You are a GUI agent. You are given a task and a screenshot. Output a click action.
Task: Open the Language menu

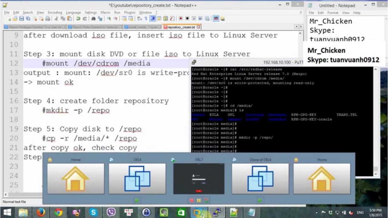point(73,12)
